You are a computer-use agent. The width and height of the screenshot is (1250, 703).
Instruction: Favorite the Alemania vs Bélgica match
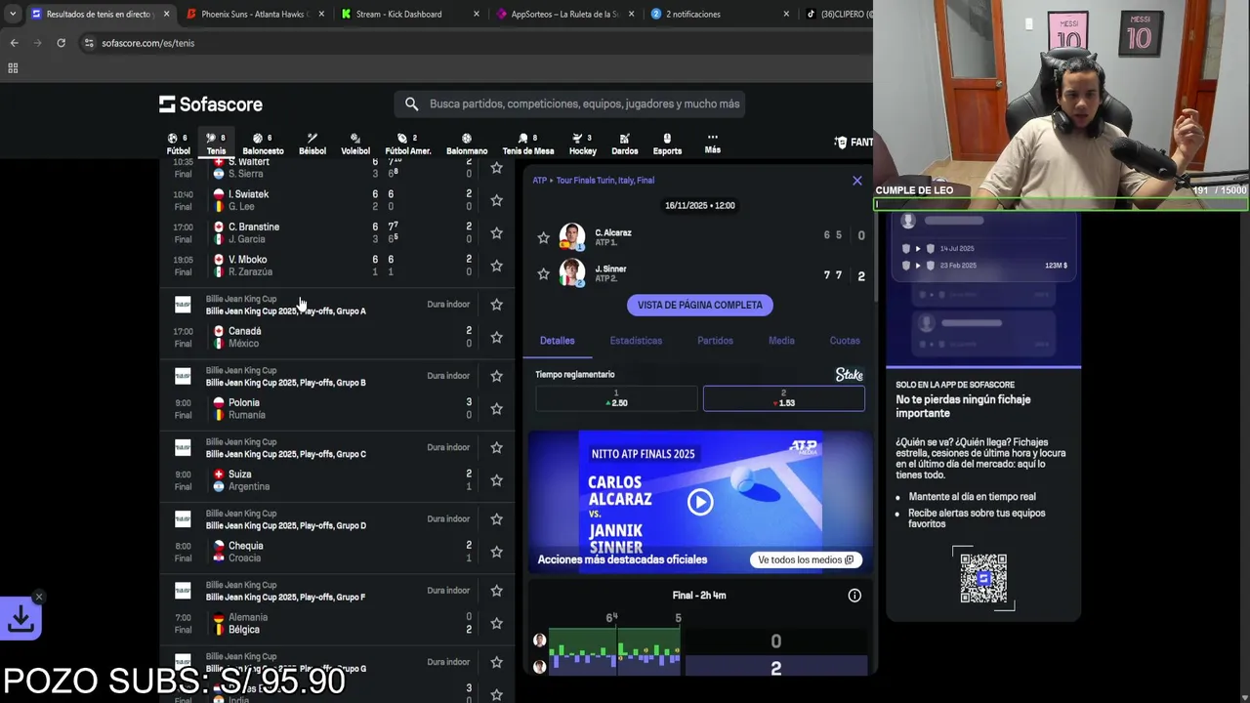(496, 623)
